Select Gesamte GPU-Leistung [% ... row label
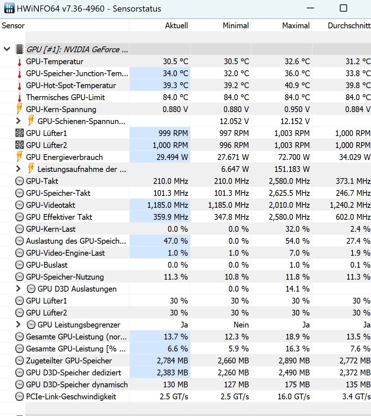 76,349
